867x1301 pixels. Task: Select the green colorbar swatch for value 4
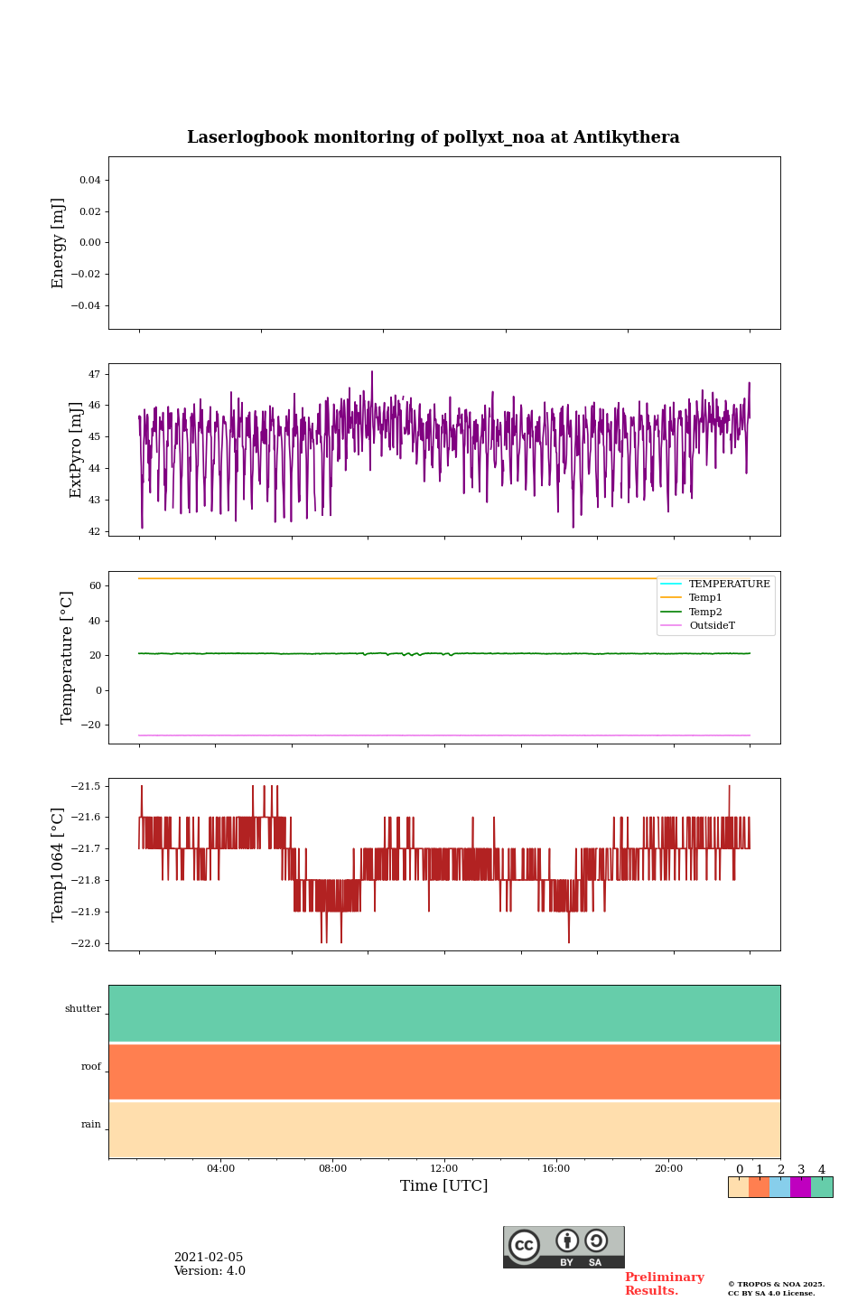point(822,1187)
